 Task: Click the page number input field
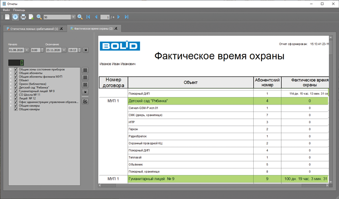102,17
